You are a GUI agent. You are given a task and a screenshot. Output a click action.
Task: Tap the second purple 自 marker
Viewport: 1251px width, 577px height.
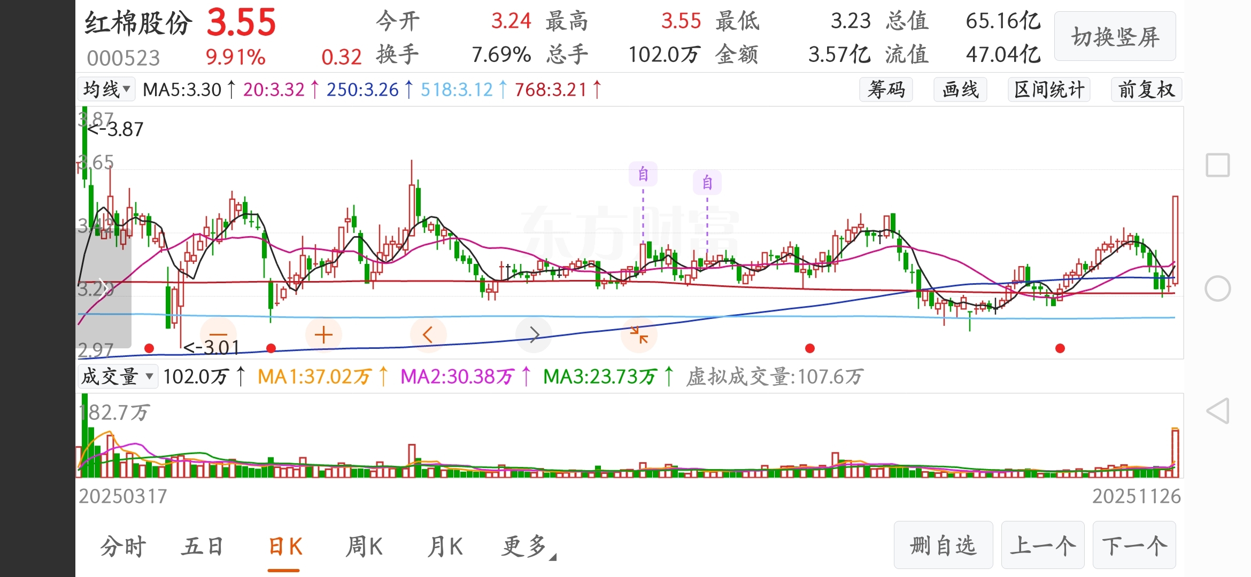(707, 183)
